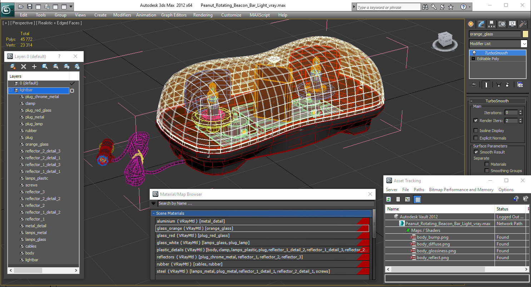Toggle the Render Iters checkbox
The width and height of the screenshot is (531, 287).
pos(476,121)
